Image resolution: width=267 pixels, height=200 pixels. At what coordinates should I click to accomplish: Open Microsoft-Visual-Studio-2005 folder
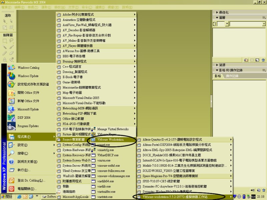tap(96, 98)
